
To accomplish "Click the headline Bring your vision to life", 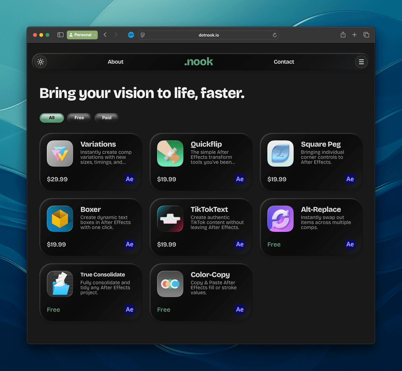I will (x=142, y=93).
